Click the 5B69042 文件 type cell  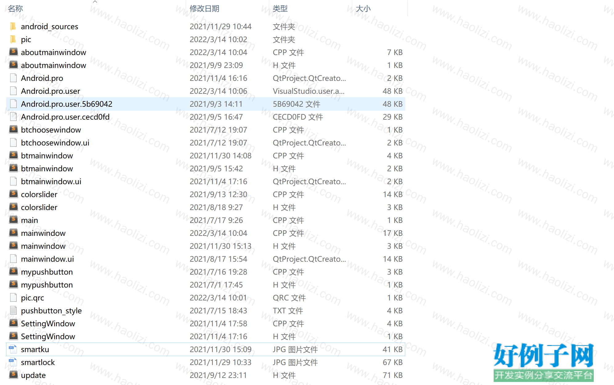(x=297, y=104)
